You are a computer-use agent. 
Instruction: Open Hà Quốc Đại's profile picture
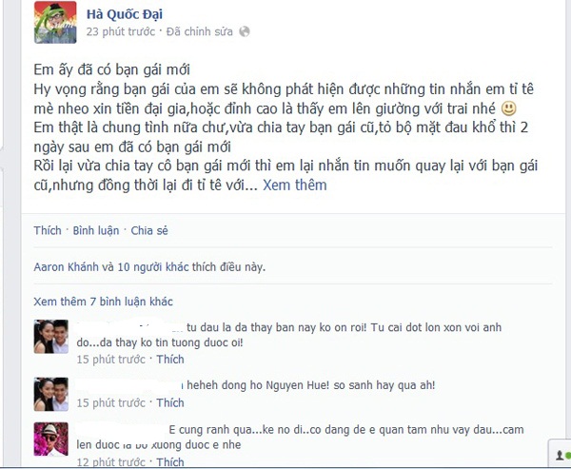55,22
